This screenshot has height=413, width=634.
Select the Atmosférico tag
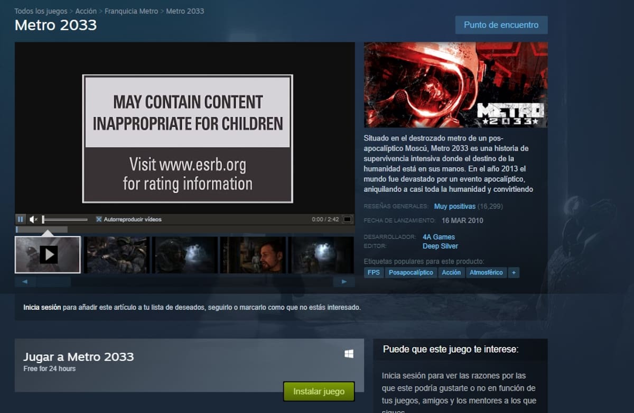486,272
